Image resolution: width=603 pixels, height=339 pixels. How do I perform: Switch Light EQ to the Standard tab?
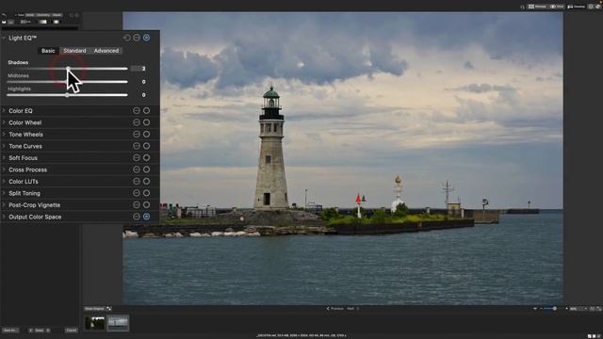click(74, 51)
